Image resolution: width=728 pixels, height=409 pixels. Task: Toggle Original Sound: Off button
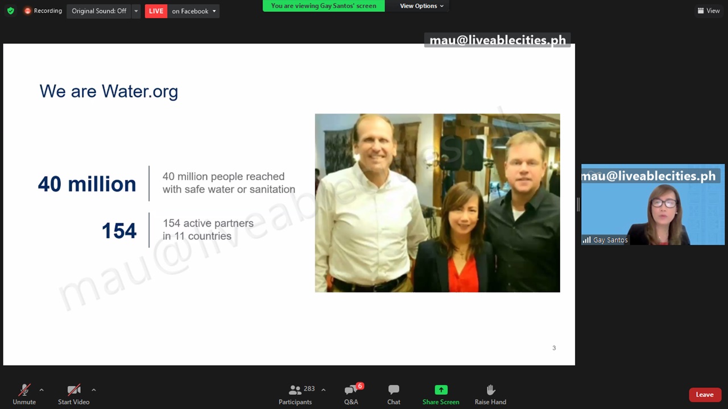99,11
